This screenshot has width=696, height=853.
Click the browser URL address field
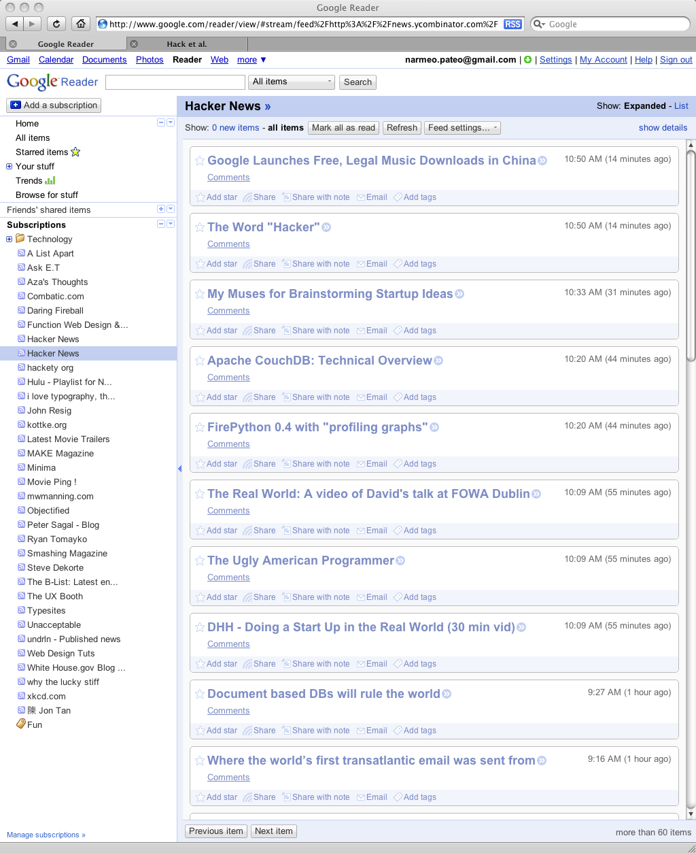pos(302,24)
